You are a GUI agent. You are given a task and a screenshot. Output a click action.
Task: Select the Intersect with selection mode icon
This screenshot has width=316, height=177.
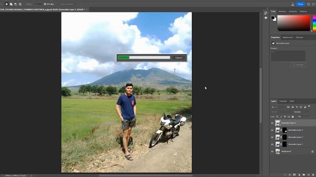click(x=20, y=4)
